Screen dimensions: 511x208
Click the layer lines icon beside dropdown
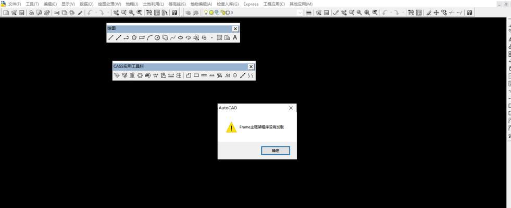308,12
